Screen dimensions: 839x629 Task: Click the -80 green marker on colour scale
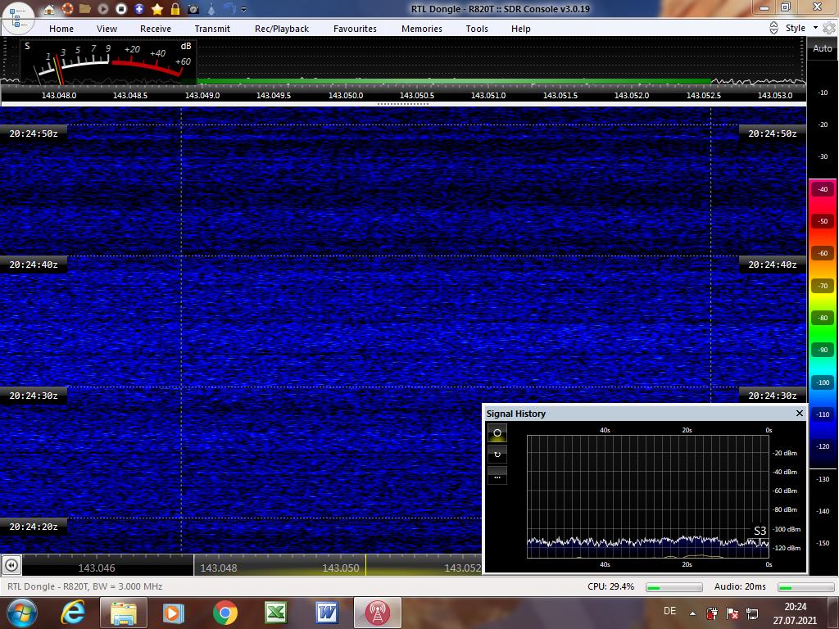point(823,319)
